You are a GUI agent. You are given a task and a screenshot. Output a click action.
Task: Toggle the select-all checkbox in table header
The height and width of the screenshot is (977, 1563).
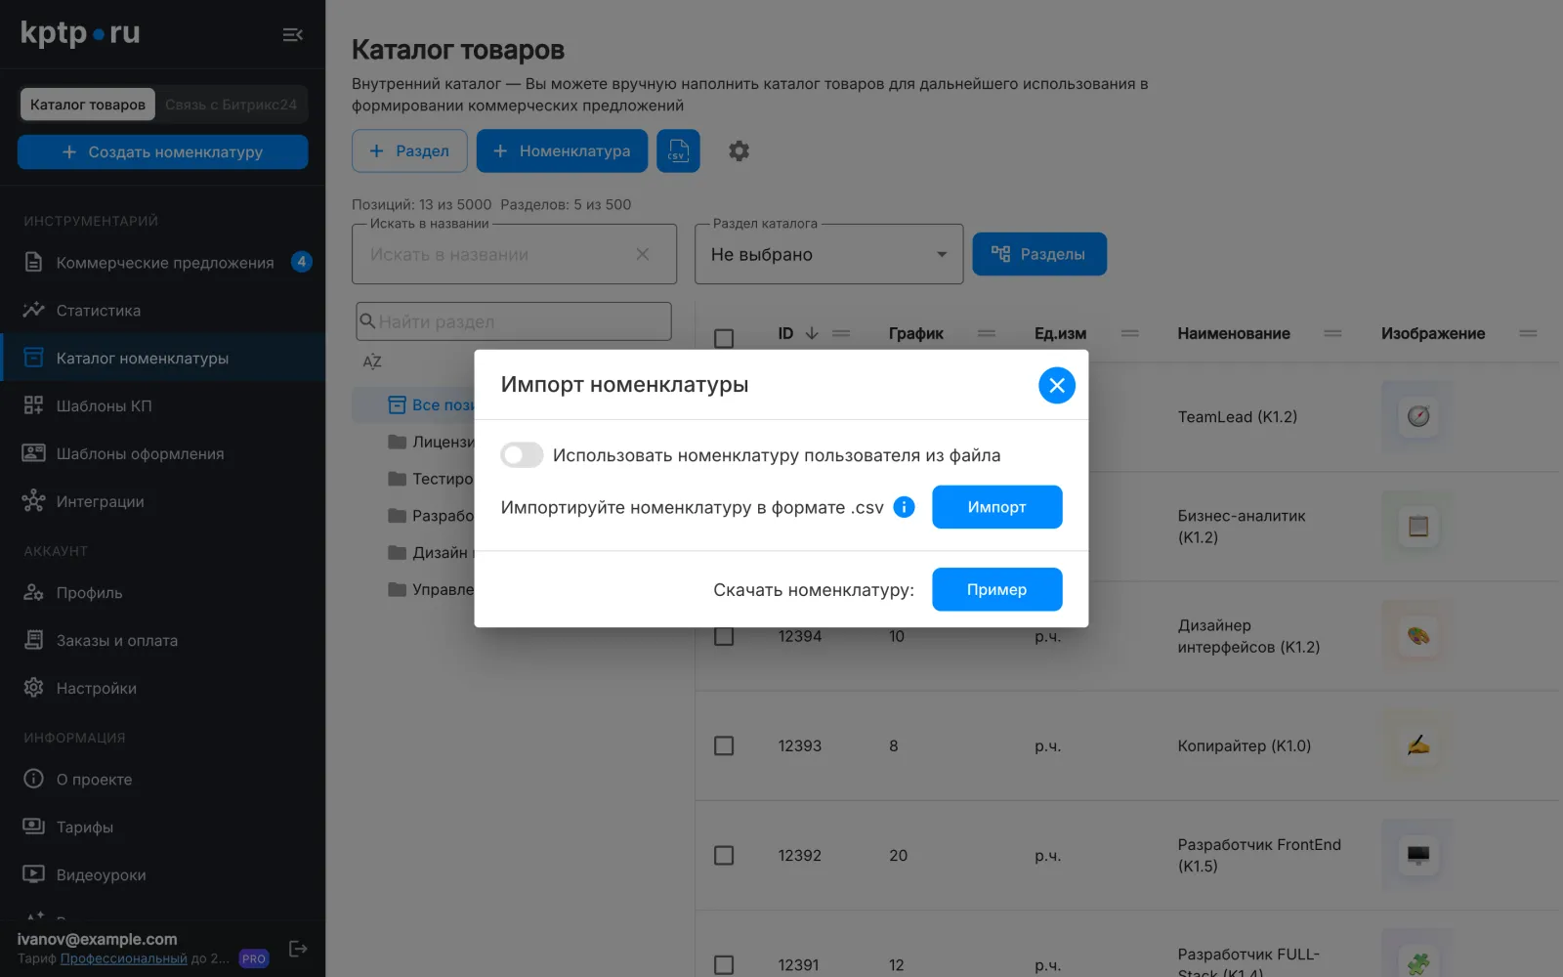point(724,339)
